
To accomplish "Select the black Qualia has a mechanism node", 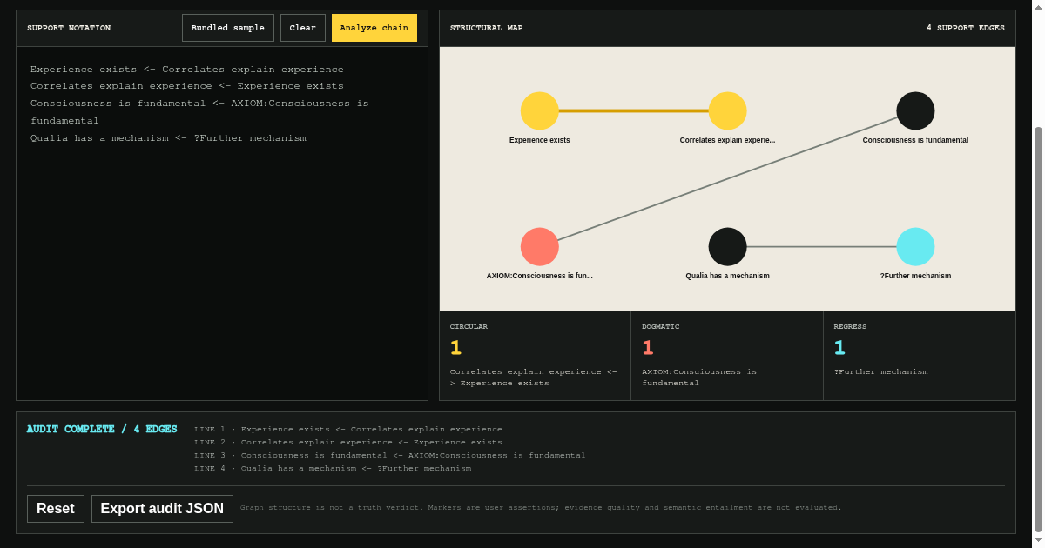I will [x=728, y=247].
